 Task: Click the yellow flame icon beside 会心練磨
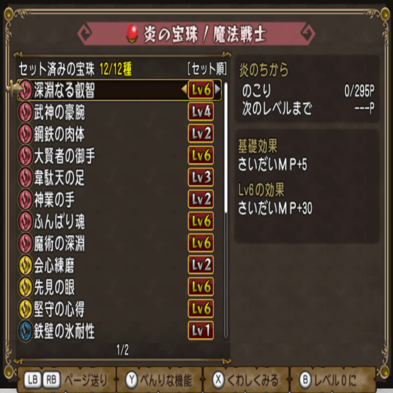point(25,265)
